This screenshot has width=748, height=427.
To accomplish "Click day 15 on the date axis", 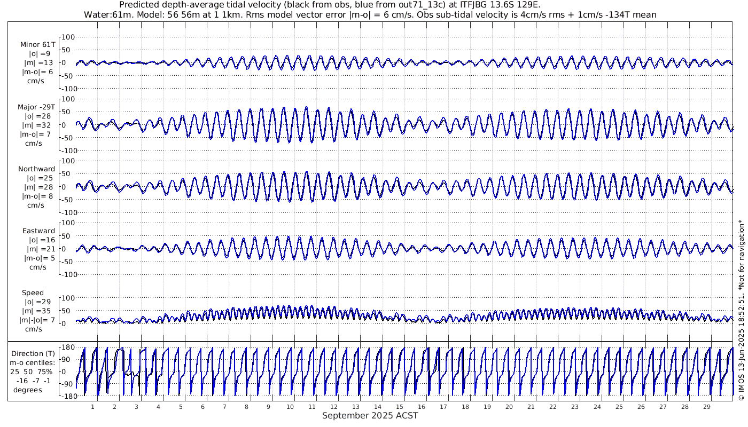I will click(400, 407).
